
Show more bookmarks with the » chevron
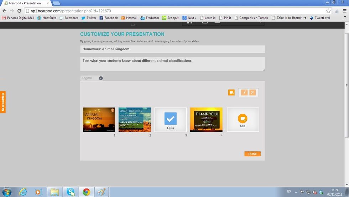coord(345,17)
